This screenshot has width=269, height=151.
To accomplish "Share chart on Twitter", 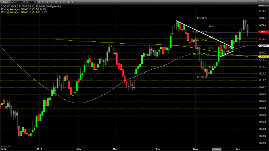I will (x=68, y=2).
